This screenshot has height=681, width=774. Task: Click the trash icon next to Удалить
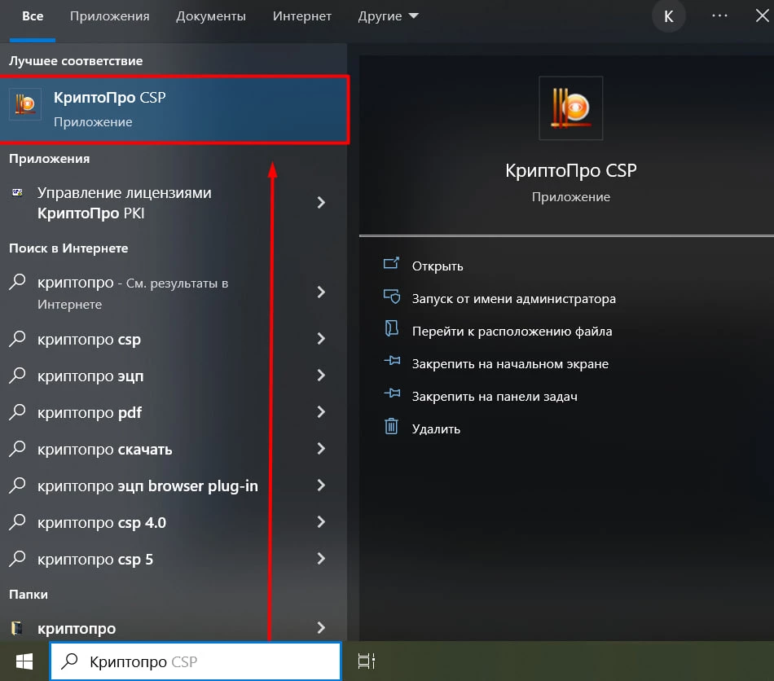[391, 426]
